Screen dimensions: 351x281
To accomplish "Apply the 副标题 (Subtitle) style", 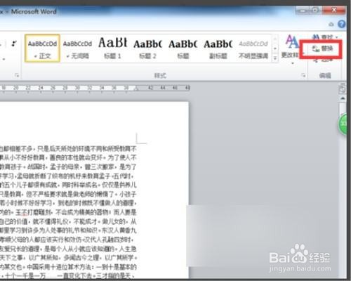I will [x=218, y=48].
